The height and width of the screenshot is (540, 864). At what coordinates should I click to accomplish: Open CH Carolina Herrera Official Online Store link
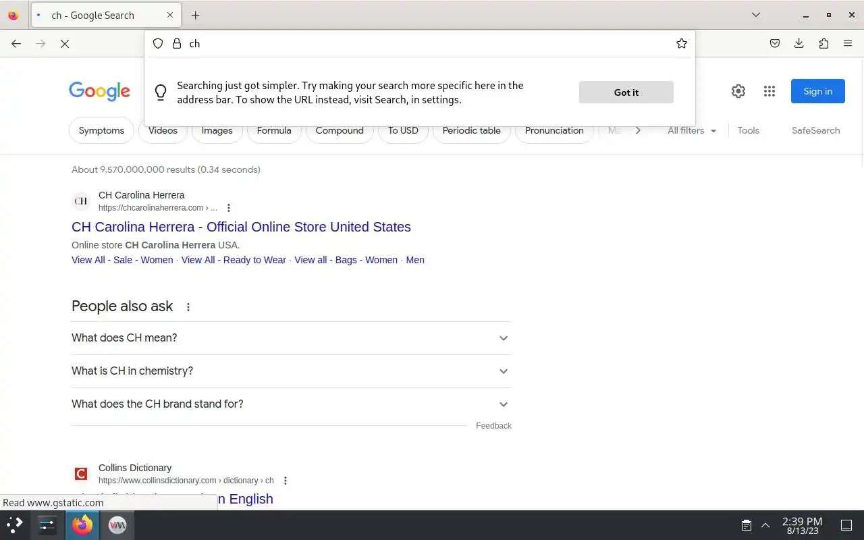(241, 227)
